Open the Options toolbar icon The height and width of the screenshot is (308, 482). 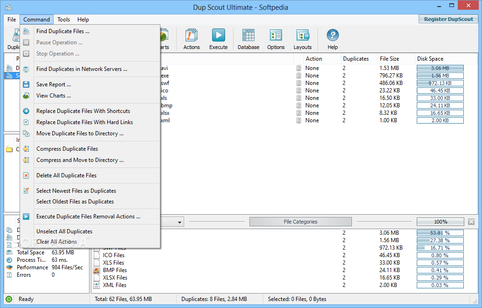pos(276,35)
